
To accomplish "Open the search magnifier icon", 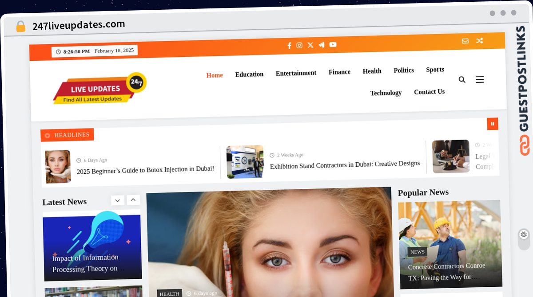I will [x=462, y=80].
